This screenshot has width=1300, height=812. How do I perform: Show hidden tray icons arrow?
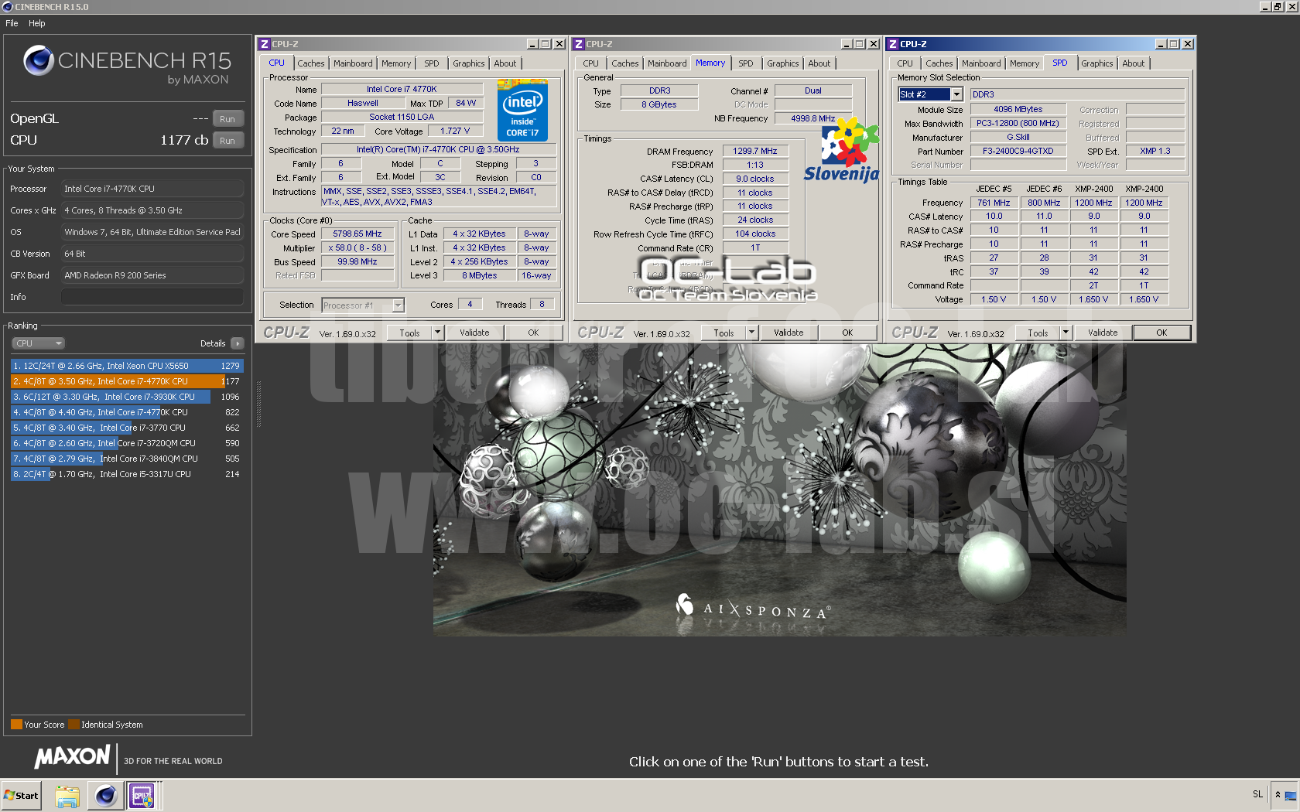coord(1278,794)
